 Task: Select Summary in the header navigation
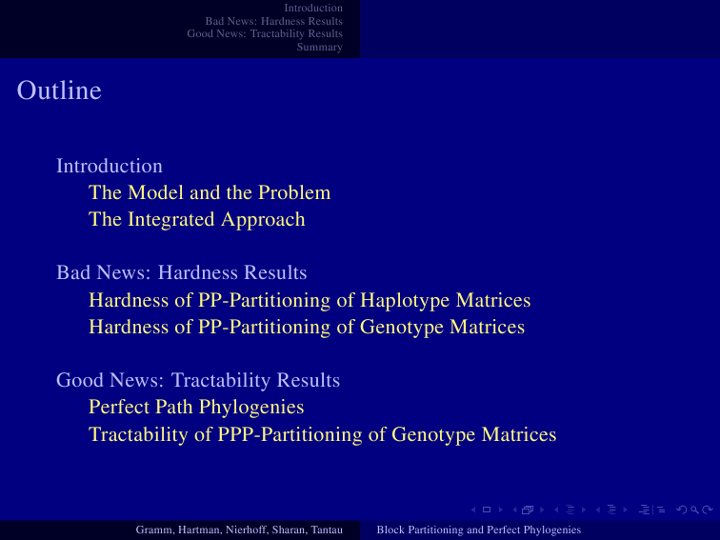320,47
